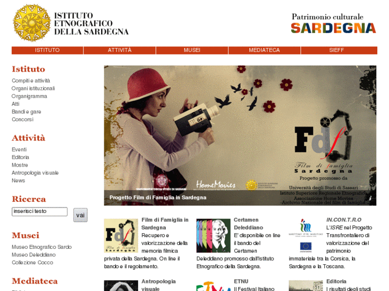The width and height of the screenshot is (389, 291).
Task: Open the Patrimonio culturale Sardegna logo
Action: coord(333,23)
